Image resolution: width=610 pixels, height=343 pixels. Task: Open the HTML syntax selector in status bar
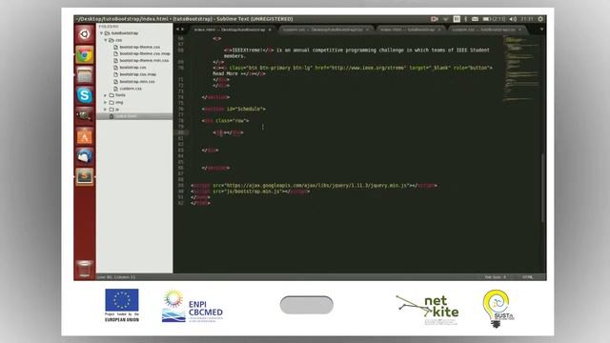(x=527, y=277)
